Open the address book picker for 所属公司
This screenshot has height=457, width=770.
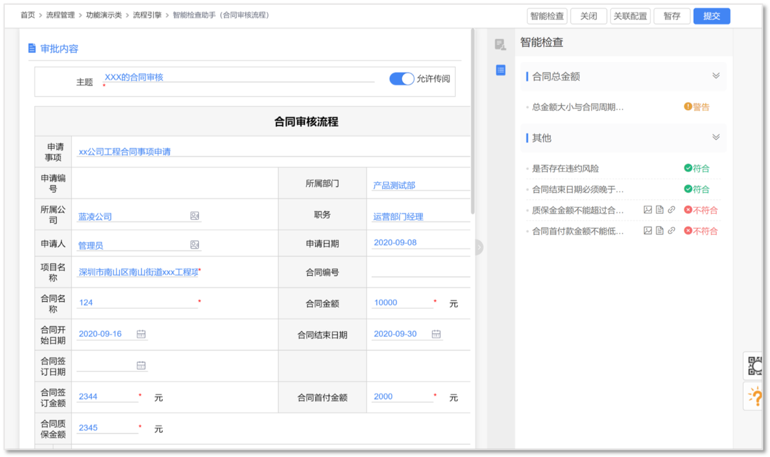193,214
